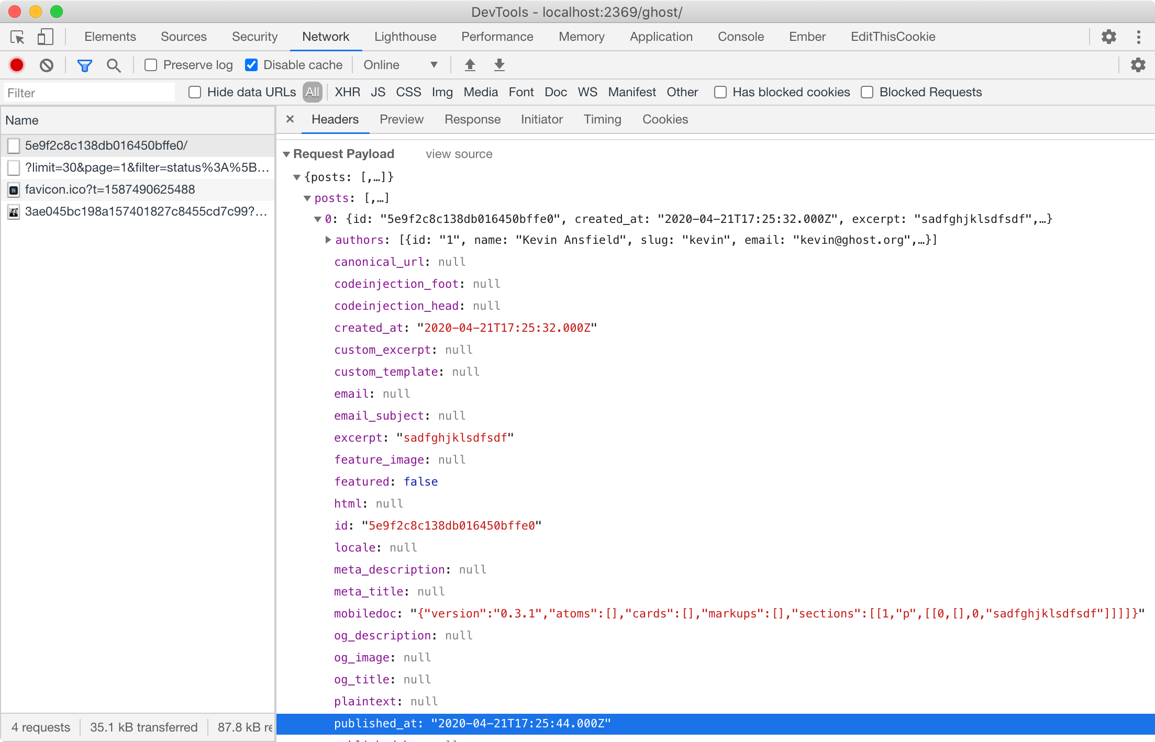Switch to the Elements panel tab
This screenshot has height=742, width=1155.
coord(110,37)
